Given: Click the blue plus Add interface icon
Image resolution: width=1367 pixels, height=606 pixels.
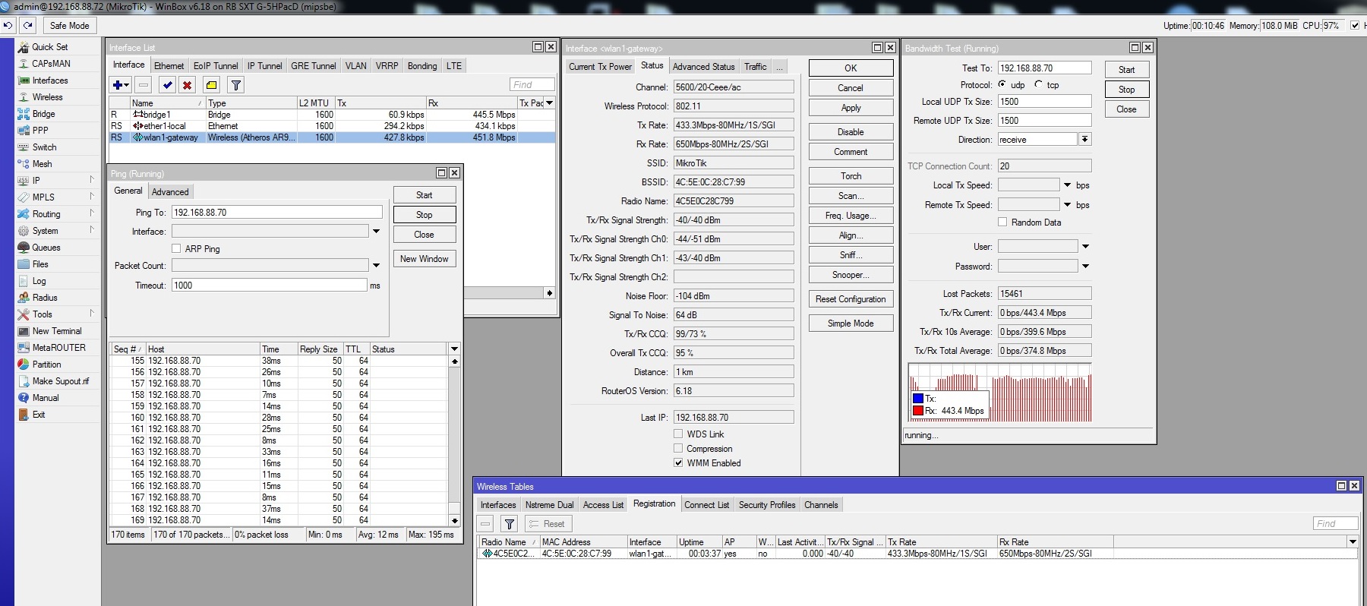Looking at the screenshot, I should pos(121,85).
